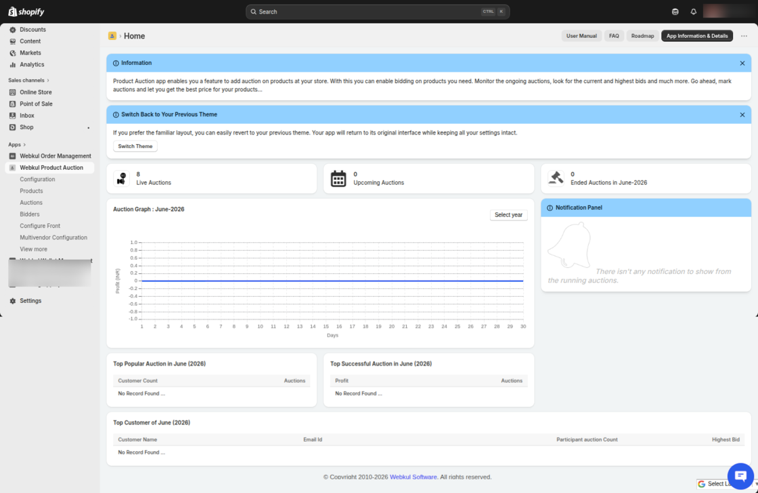
Task: Click the Shop channel icon
Action: tap(13, 127)
